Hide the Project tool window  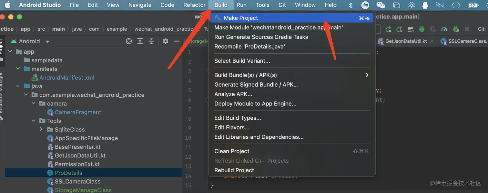coord(177,41)
